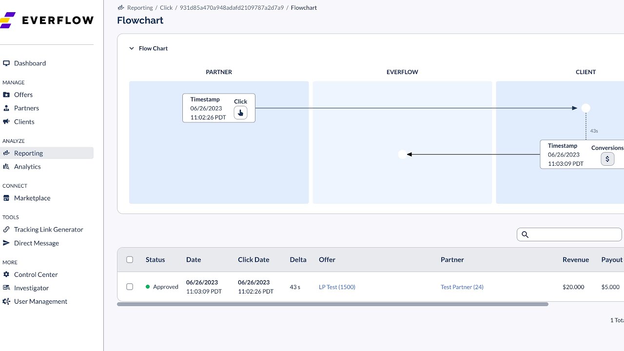This screenshot has height=351, width=624.
Task: Click the transaction ID breadcrumb
Action: point(232,8)
